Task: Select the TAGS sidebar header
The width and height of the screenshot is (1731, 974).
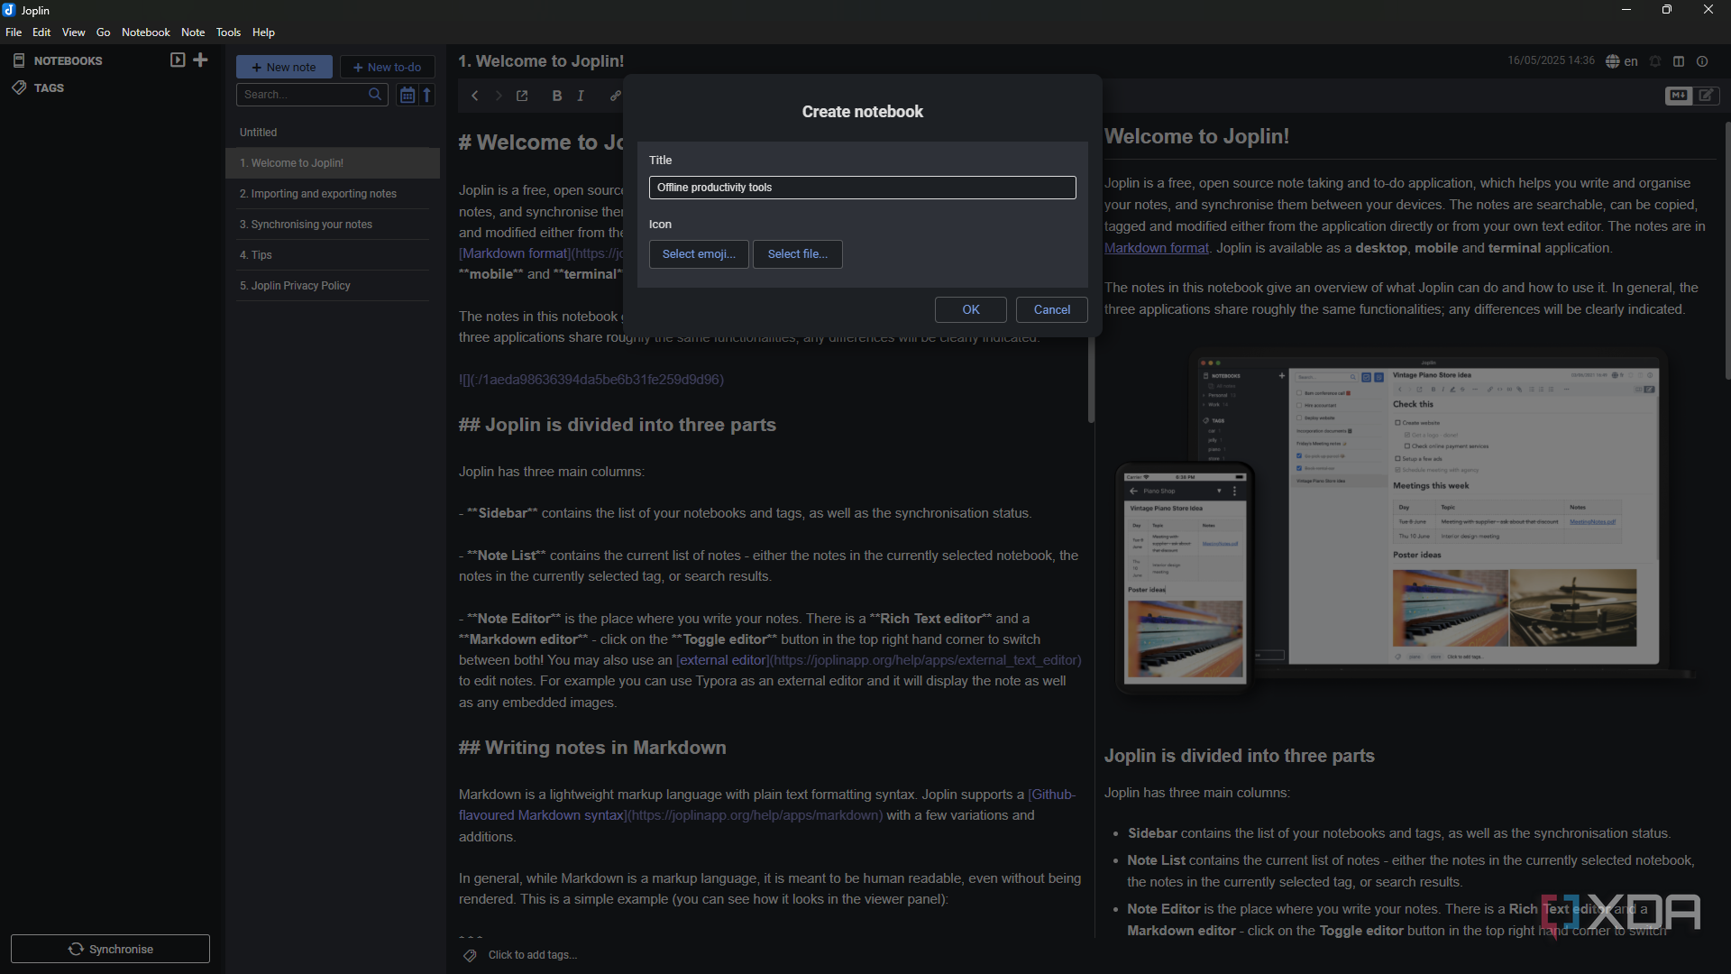Action: click(50, 88)
